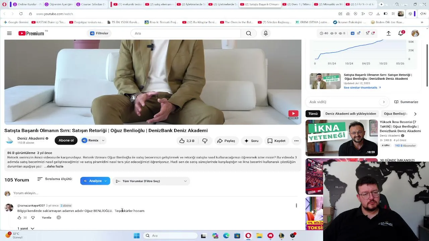Click the Yorum ekleyin comment field
Screen dimensions: 429x241
coord(156,193)
